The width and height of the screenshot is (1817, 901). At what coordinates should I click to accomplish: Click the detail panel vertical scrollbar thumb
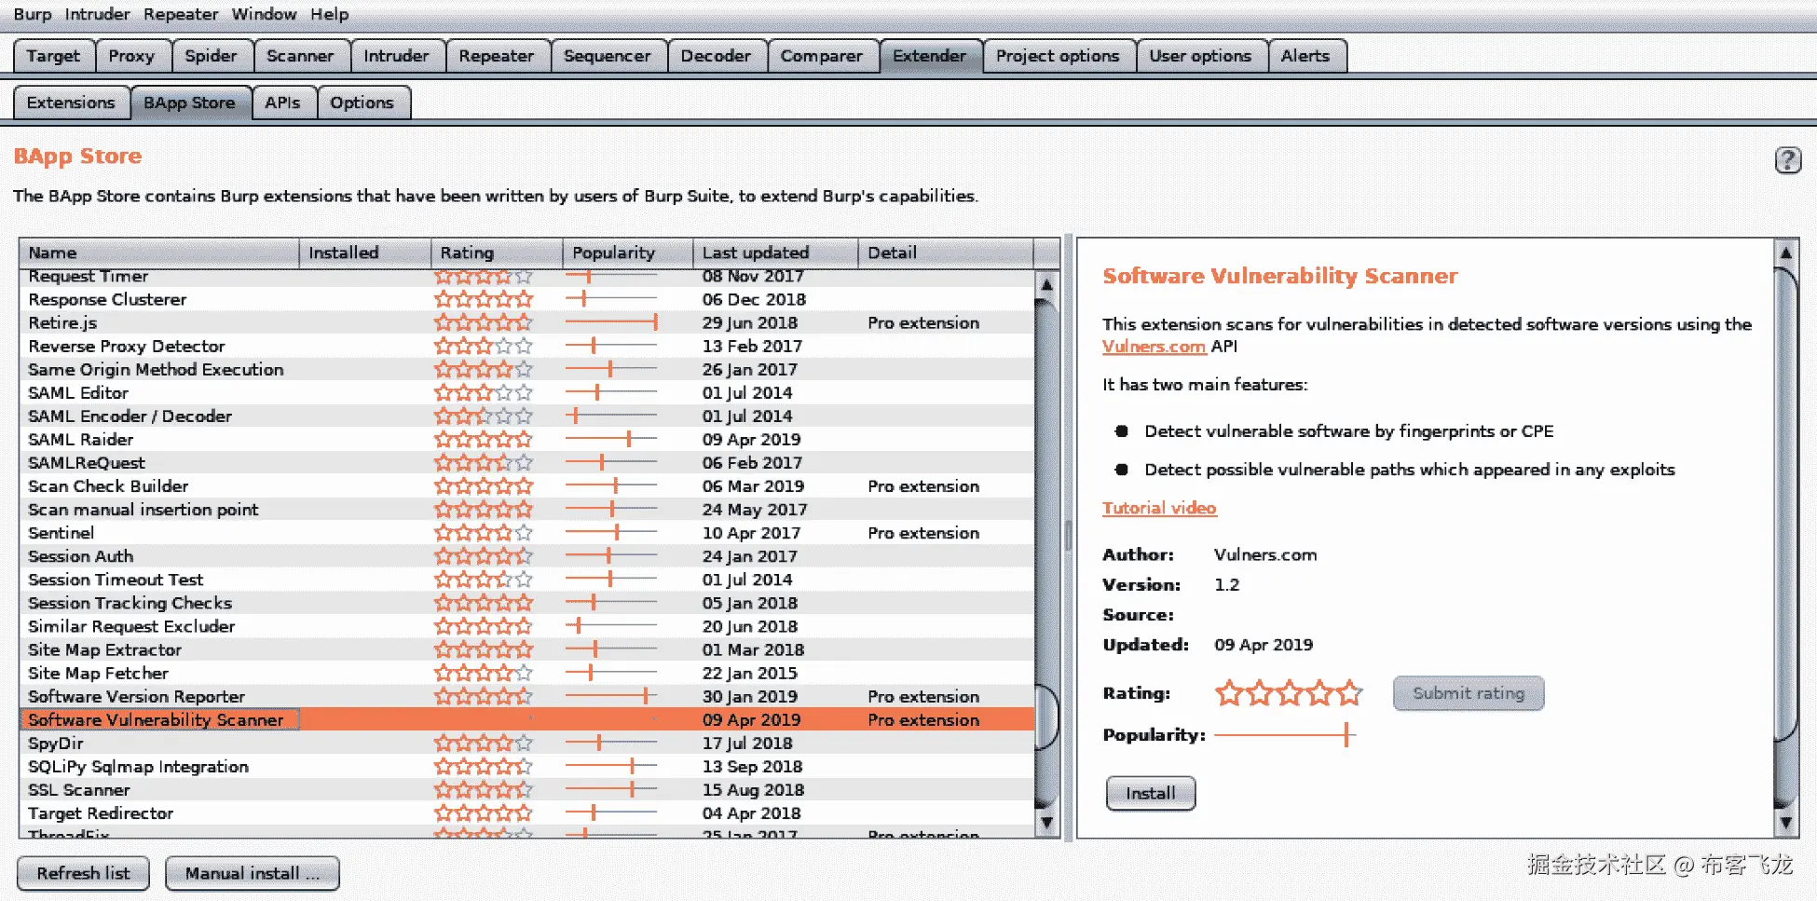(x=1785, y=503)
